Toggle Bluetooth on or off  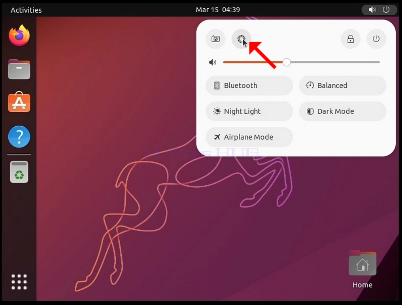coord(249,85)
